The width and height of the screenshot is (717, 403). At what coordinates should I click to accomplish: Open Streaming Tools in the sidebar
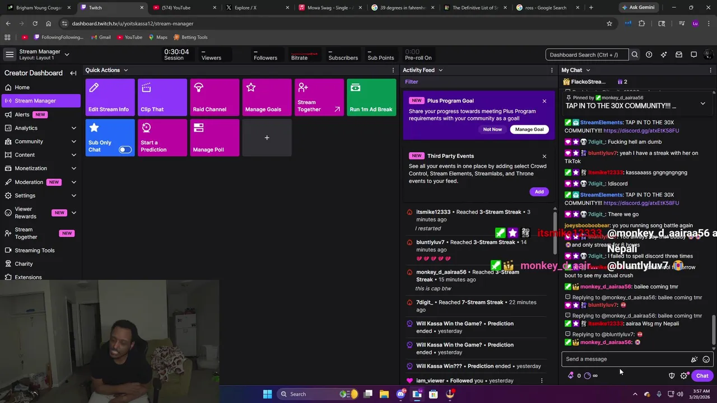pos(40,250)
